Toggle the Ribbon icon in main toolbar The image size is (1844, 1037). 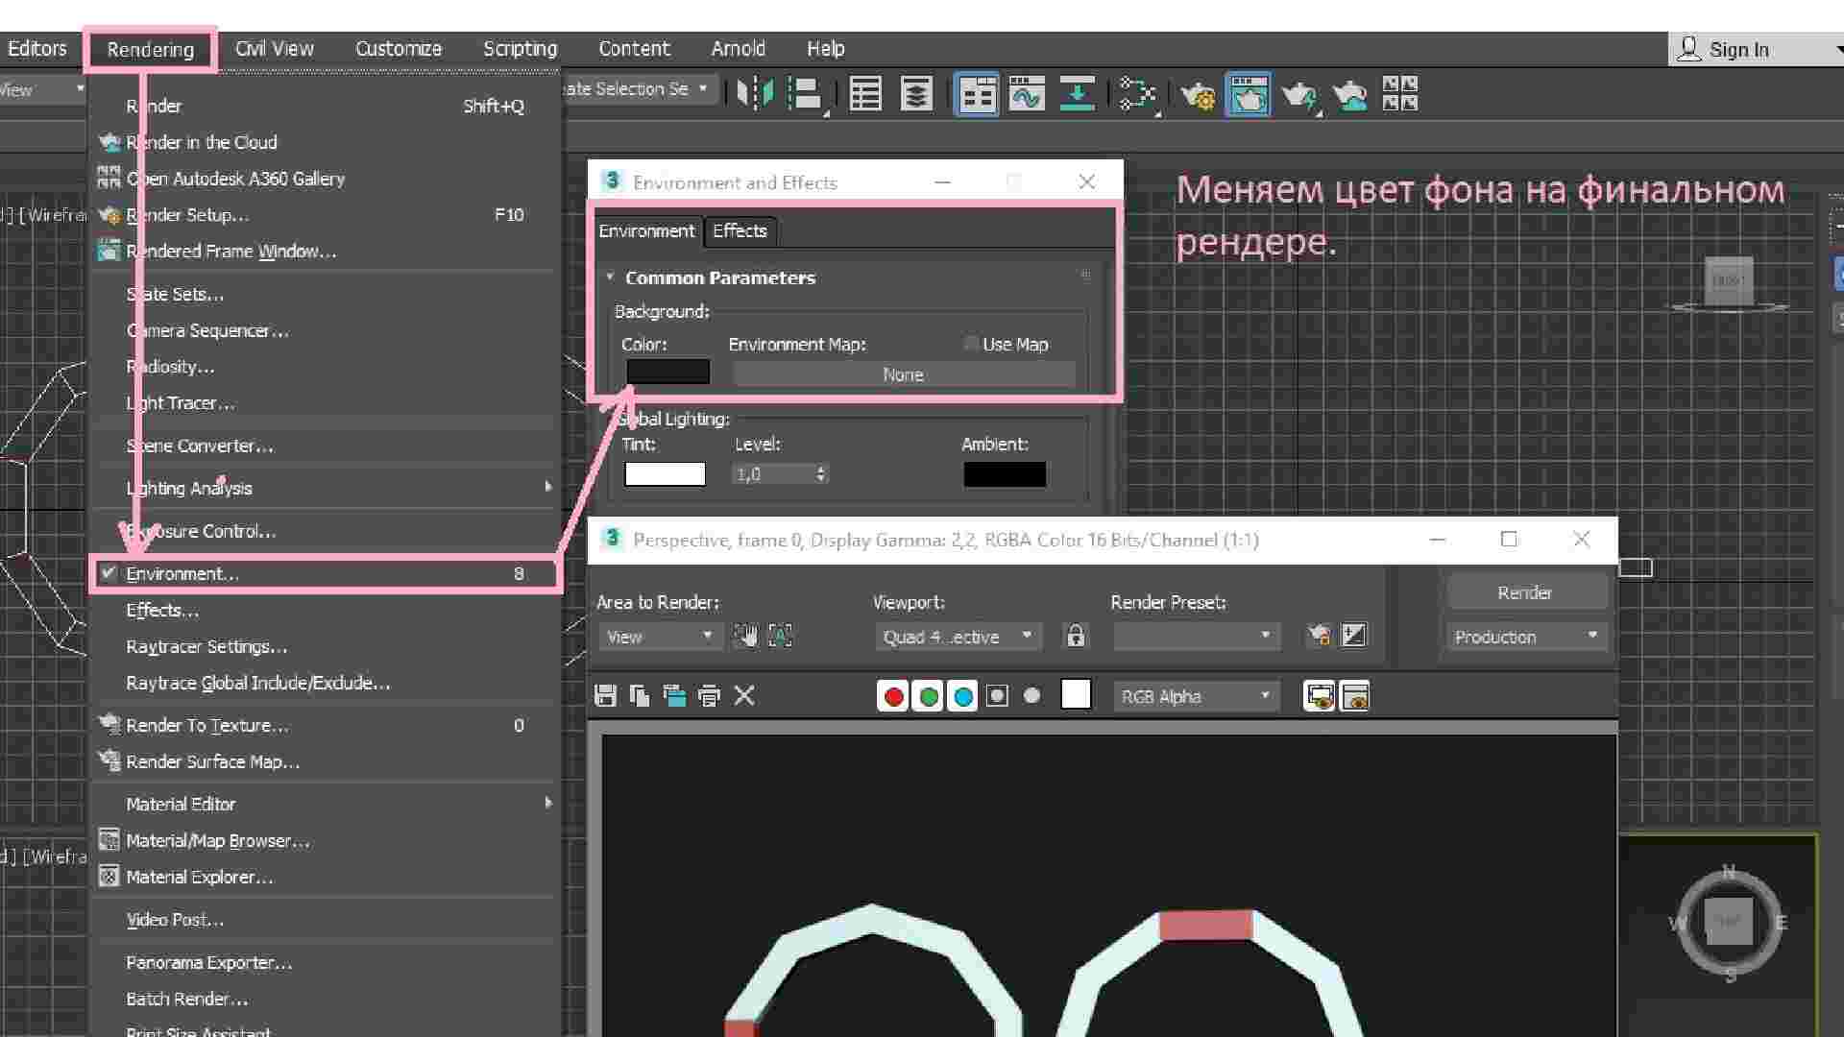[x=977, y=94]
